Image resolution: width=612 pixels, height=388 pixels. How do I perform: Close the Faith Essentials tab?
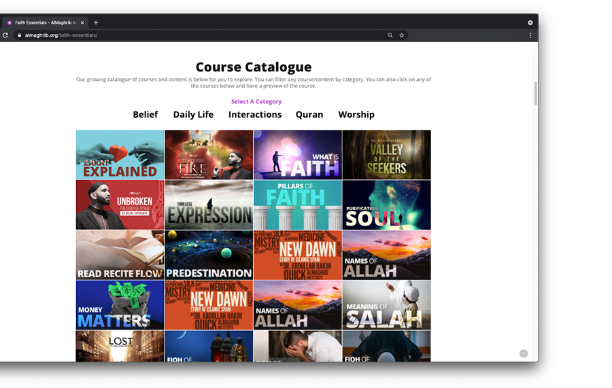point(82,22)
